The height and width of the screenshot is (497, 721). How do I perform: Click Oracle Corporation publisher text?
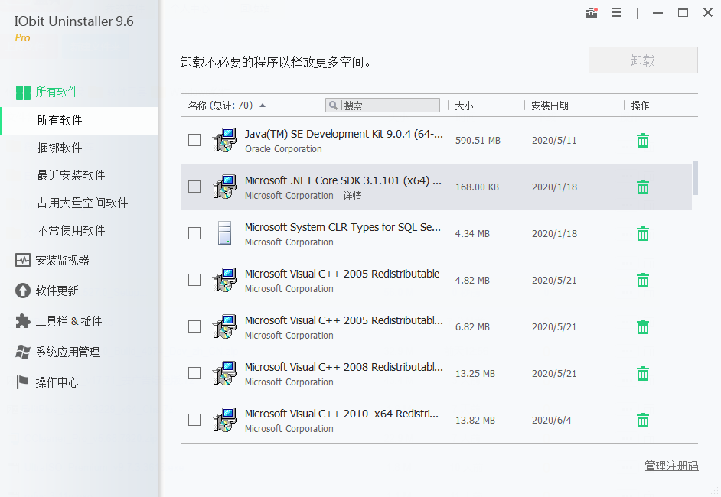click(283, 149)
